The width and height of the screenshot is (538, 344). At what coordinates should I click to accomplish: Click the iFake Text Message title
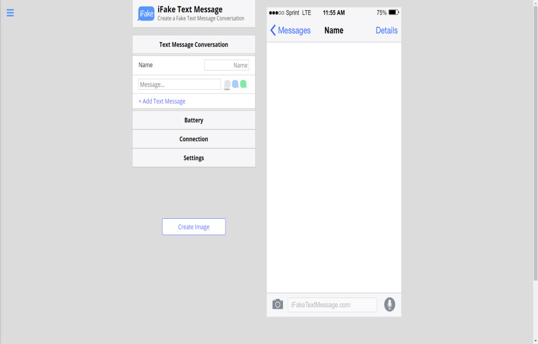[190, 9]
